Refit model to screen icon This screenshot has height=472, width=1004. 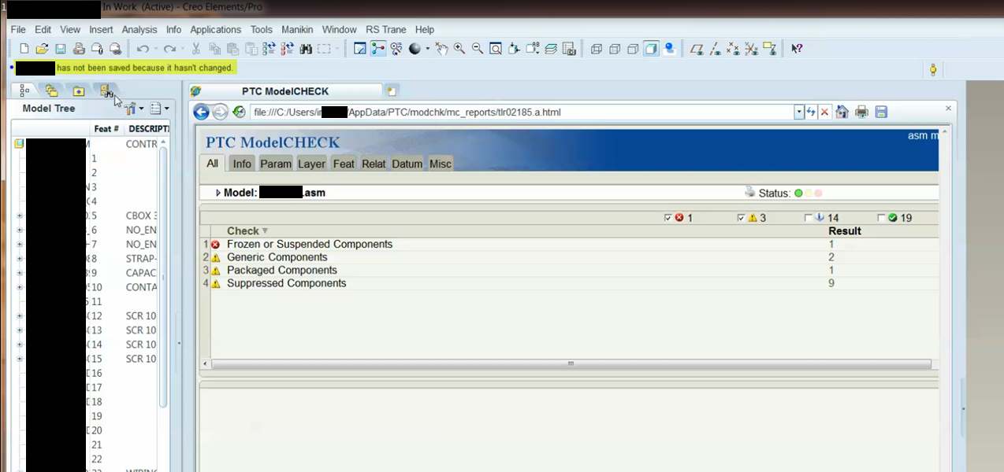coord(496,49)
